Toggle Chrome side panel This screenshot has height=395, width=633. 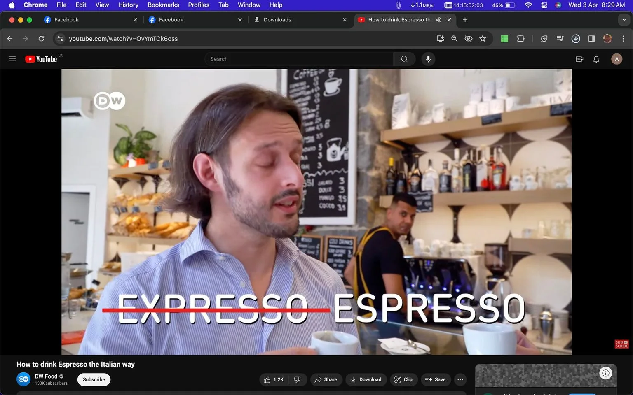pos(591,39)
